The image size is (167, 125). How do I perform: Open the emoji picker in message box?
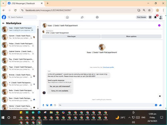click(156, 105)
